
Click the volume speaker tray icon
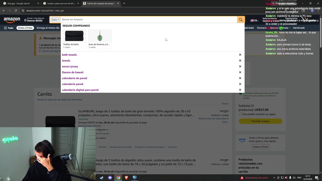coord(294,178)
